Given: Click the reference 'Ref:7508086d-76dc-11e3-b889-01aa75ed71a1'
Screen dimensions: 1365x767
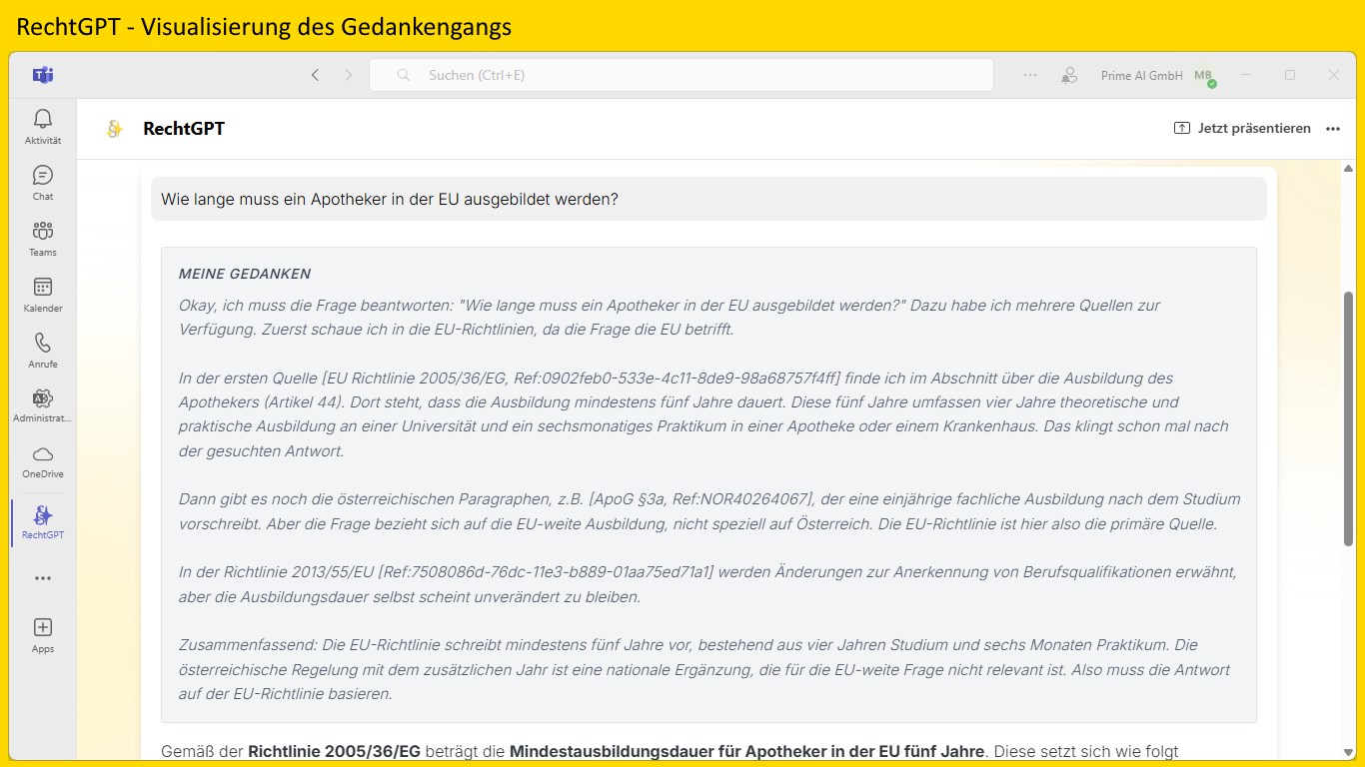Looking at the screenshot, I should [x=547, y=572].
